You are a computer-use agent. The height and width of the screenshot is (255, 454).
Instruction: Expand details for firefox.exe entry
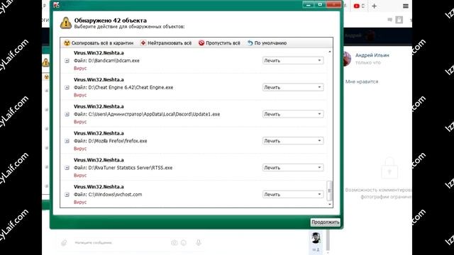pyautogui.click(x=67, y=141)
